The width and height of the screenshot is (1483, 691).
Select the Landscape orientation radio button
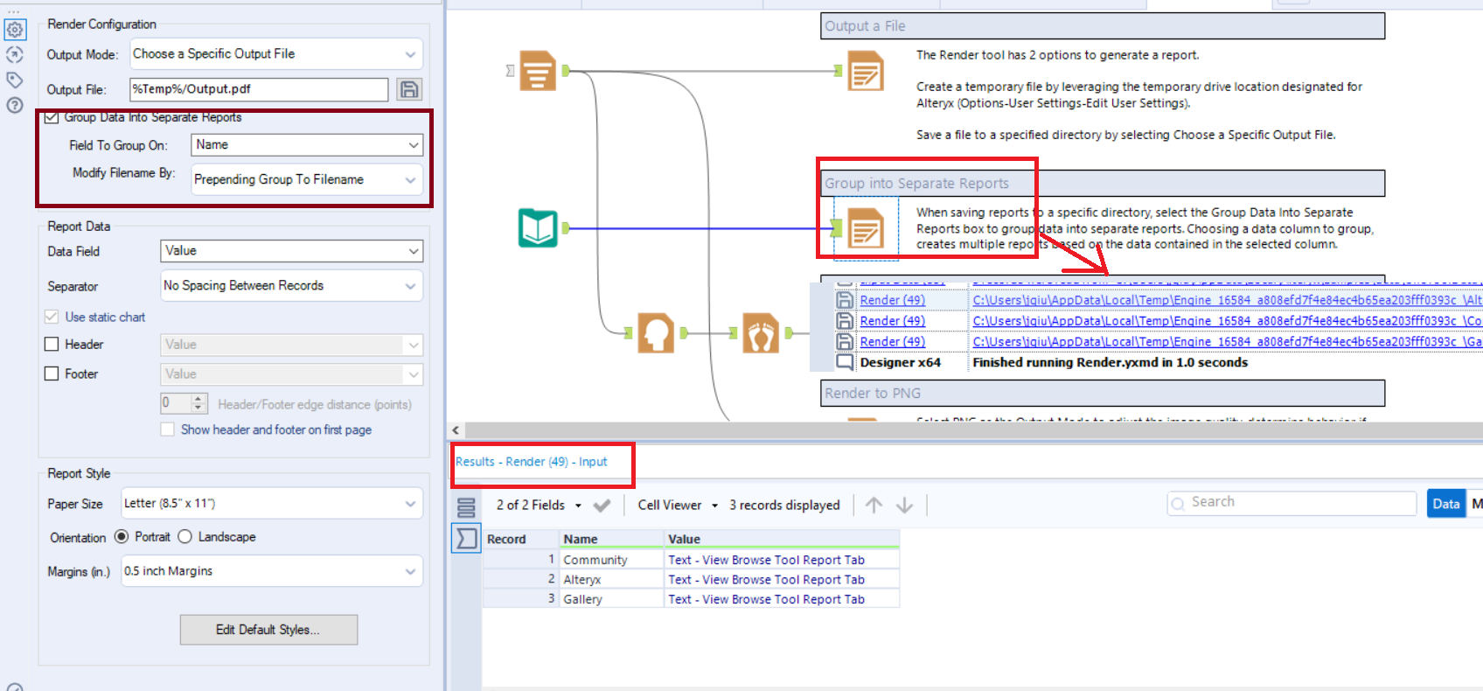(x=185, y=537)
